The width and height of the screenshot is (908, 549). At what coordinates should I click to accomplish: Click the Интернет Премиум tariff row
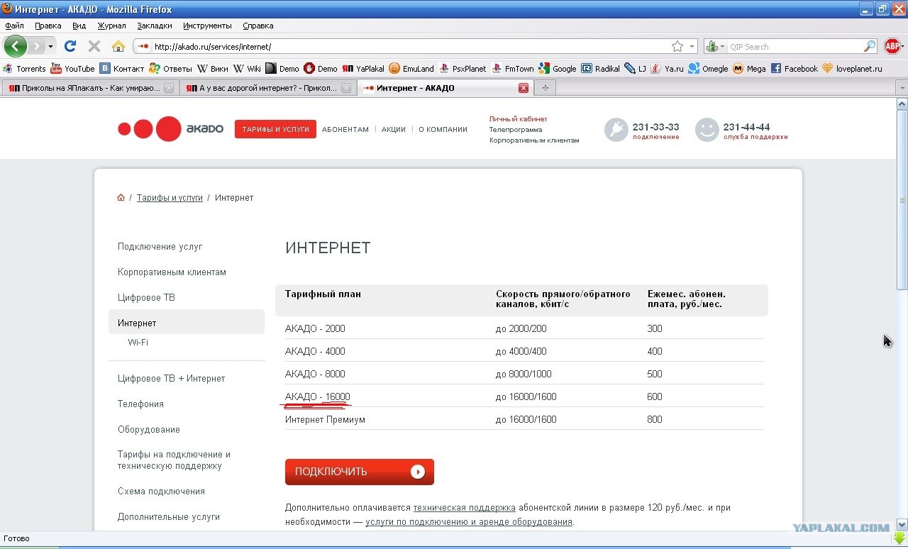pos(524,419)
